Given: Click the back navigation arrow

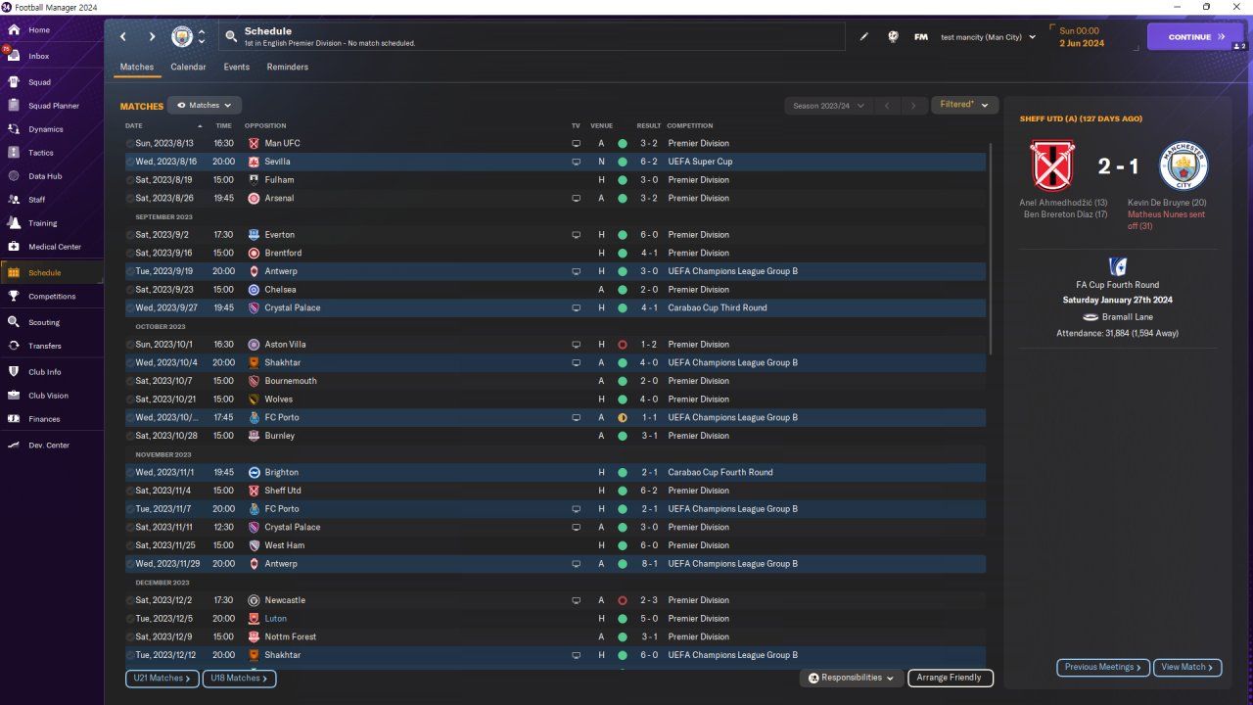Looking at the screenshot, I should point(123,37).
